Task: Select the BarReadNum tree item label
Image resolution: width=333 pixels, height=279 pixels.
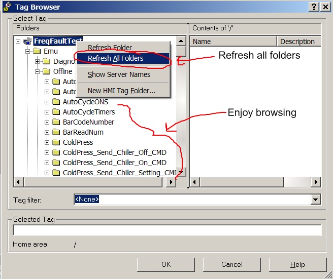Action: point(83,132)
